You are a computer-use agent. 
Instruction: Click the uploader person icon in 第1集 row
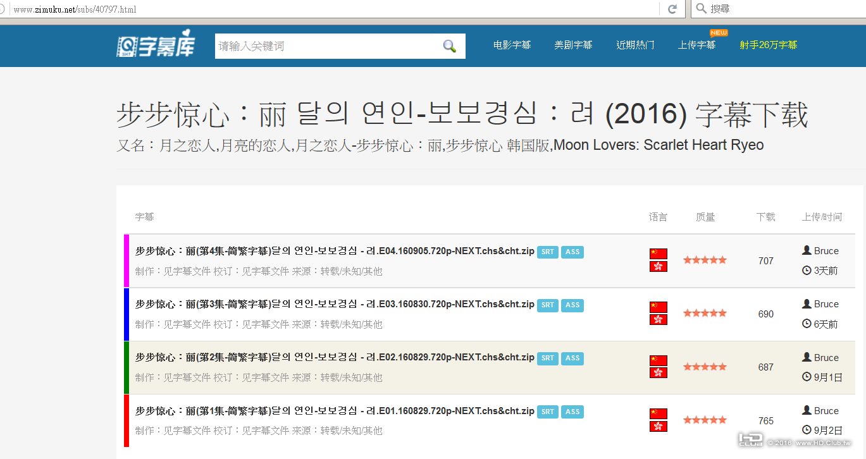[x=807, y=410]
